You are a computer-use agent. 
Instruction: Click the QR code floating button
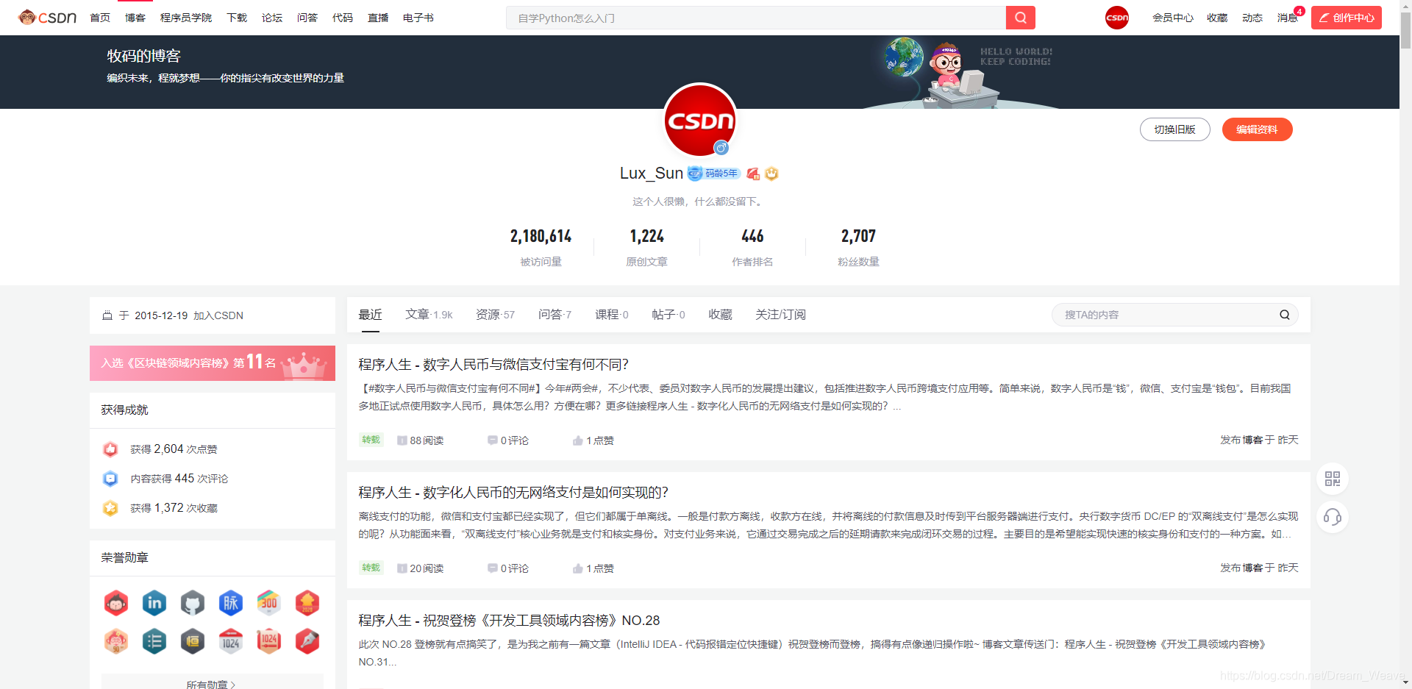tap(1332, 479)
